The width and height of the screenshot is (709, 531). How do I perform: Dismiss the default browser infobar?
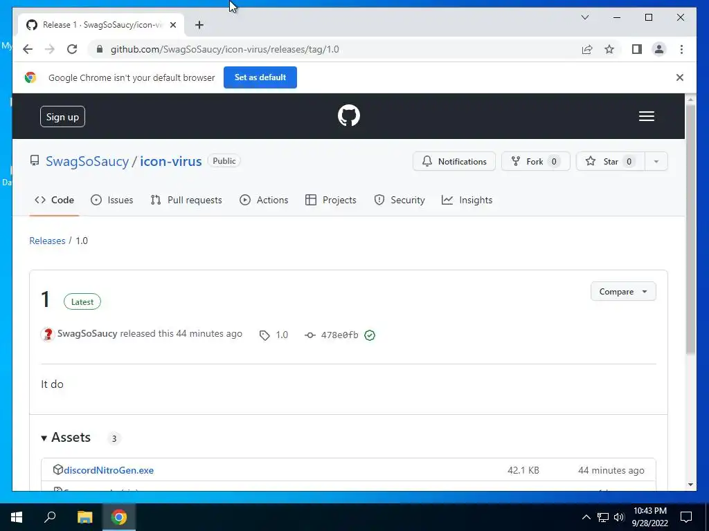click(x=680, y=77)
